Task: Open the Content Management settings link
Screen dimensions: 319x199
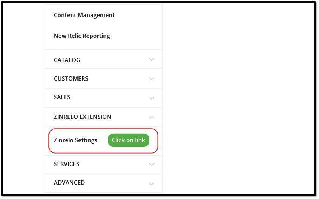Action: 84,15
